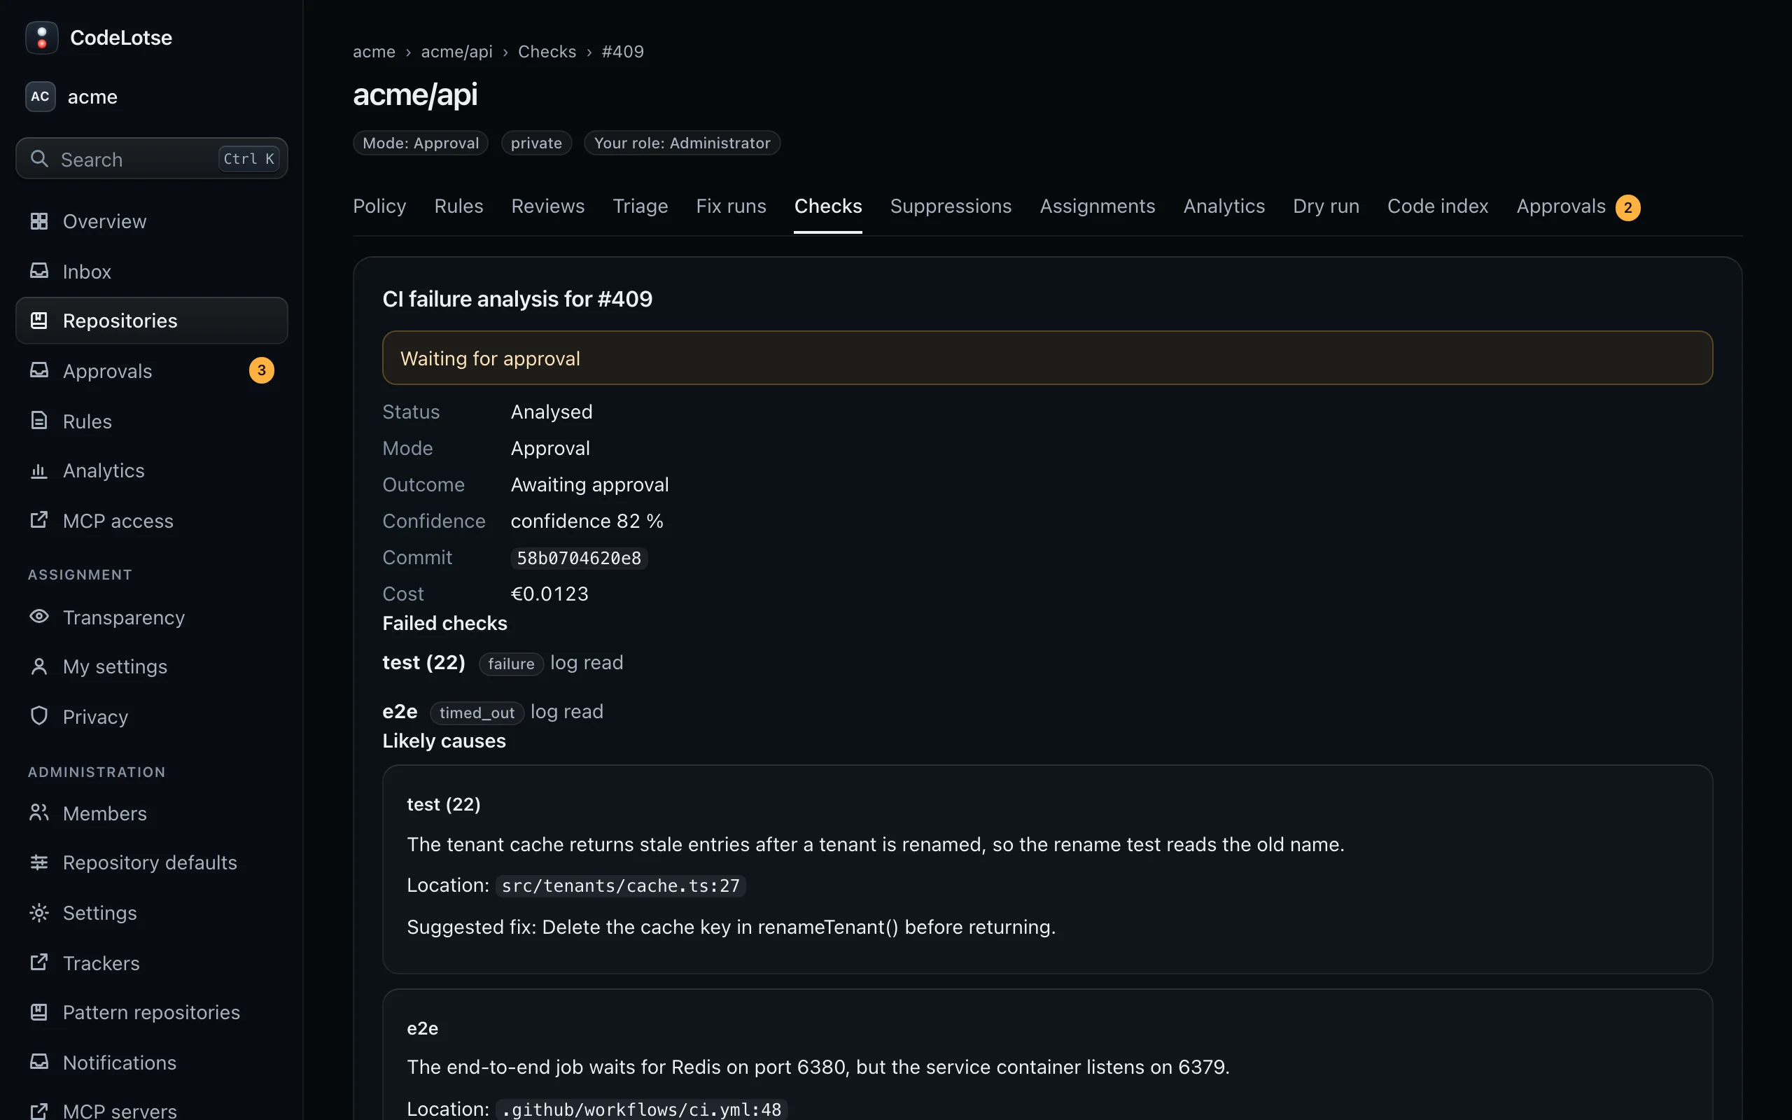Open the Policy tab
The height and width of the screenshot is (1120, 1792).
(x=379, y=206)
